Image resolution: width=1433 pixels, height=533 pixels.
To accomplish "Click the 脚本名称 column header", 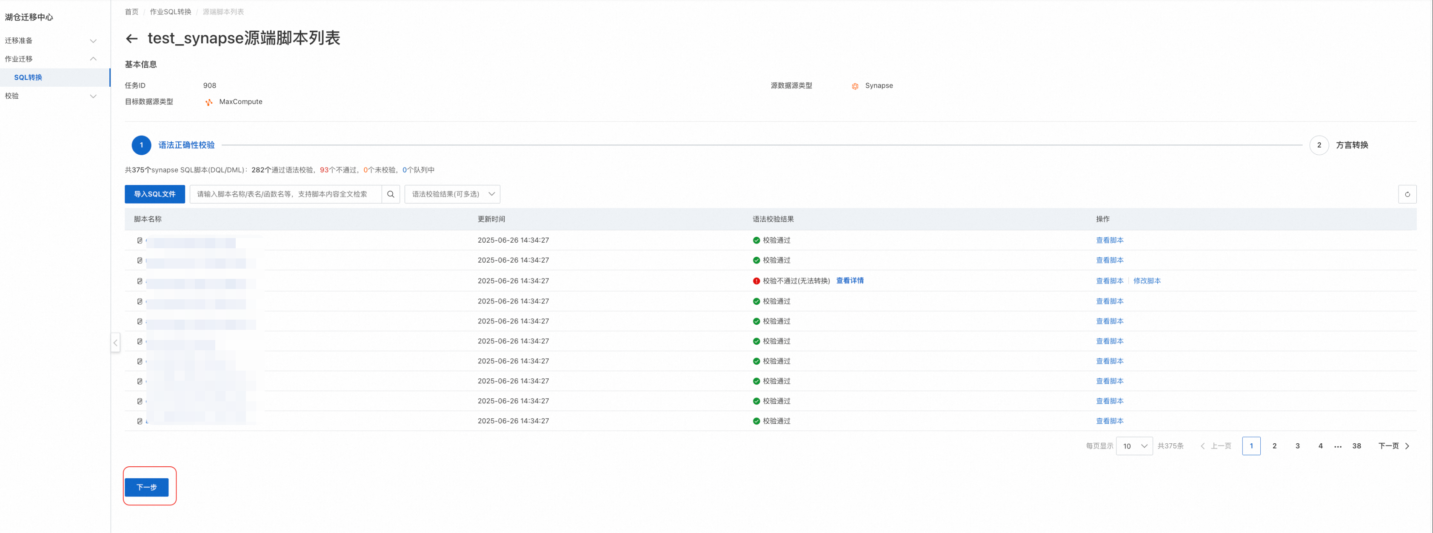I will (147, 219).
